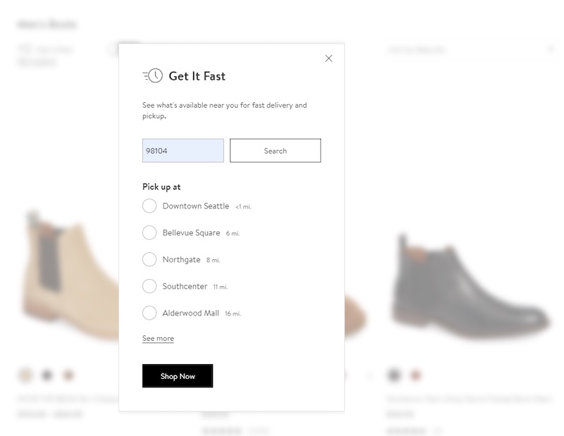This screenshot has width=564, height=436.
Task: Select Downtown Seattle as pickup store
Action: pos(149,206)
